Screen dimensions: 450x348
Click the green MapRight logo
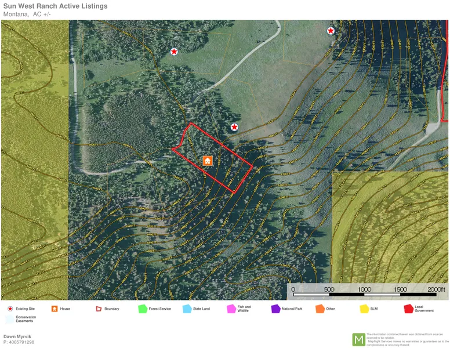pyautogui.click(x=359, y=339)
